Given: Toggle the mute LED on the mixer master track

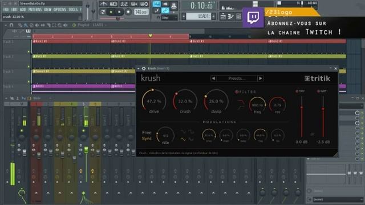Looking at the screenshot, I should [x=22, y=130].
